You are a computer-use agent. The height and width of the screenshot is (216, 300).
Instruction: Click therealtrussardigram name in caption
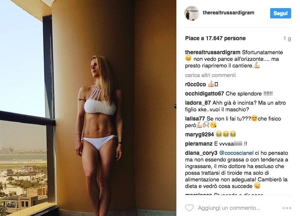213,52
